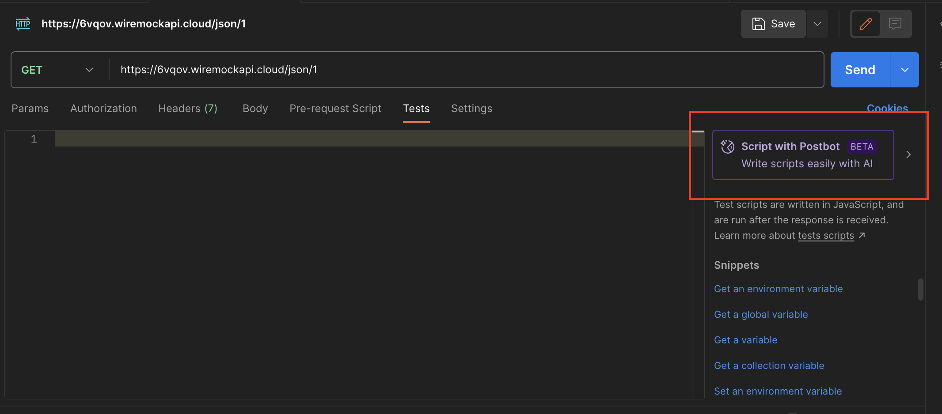Viewport: 942px width, 414px height.
Task: Click the blue Send button
Action: (860, 70)
